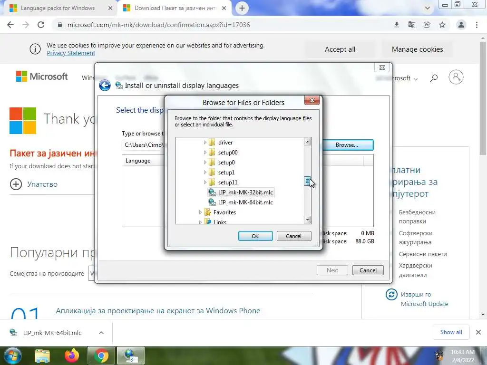Click the path field showing C:\Users\Cirno
This screenshot has height=365, width=487.
[x=143, y=145]
